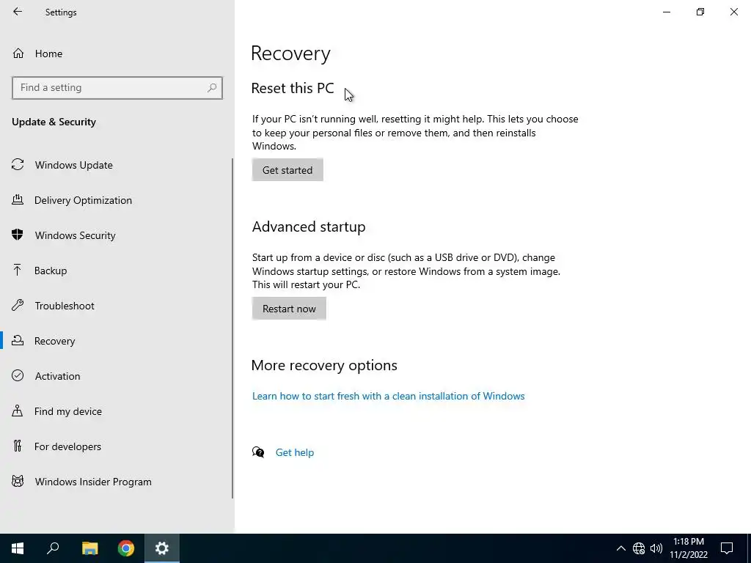The image size is (751, 563).
Task: Click the Reset this PC heading
Action: point(292,88)
